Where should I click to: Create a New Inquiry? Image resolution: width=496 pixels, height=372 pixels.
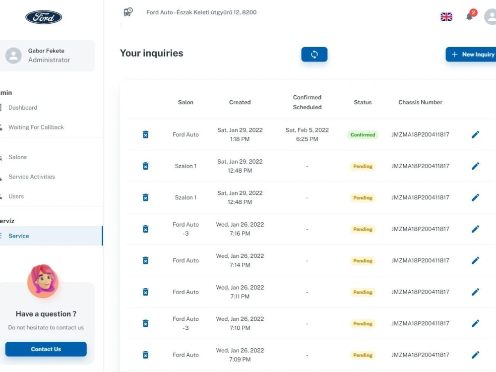tap(471, 55)
